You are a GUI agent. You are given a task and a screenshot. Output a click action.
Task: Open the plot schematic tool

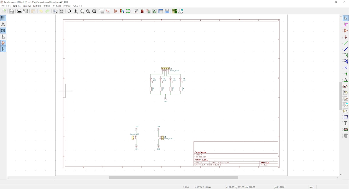pos(25,11)
